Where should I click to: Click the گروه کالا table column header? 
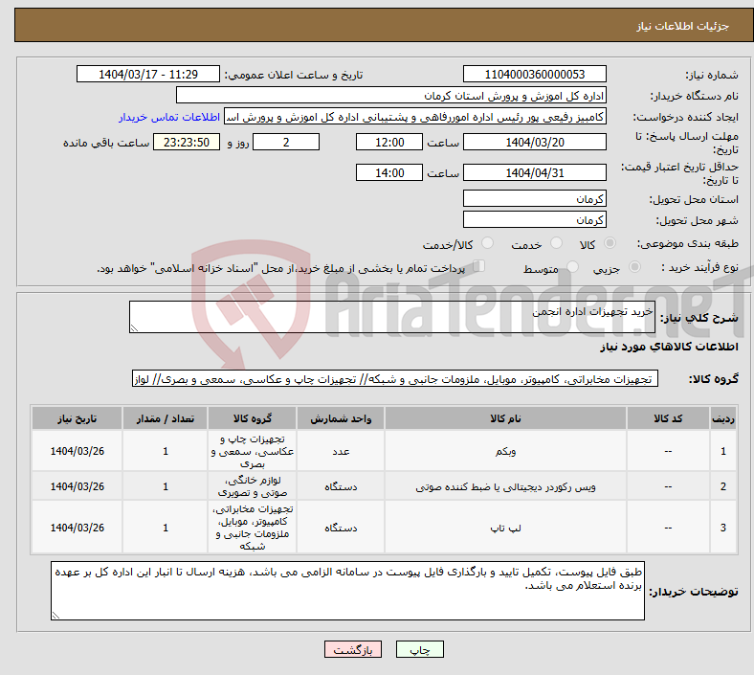point(253,418)
